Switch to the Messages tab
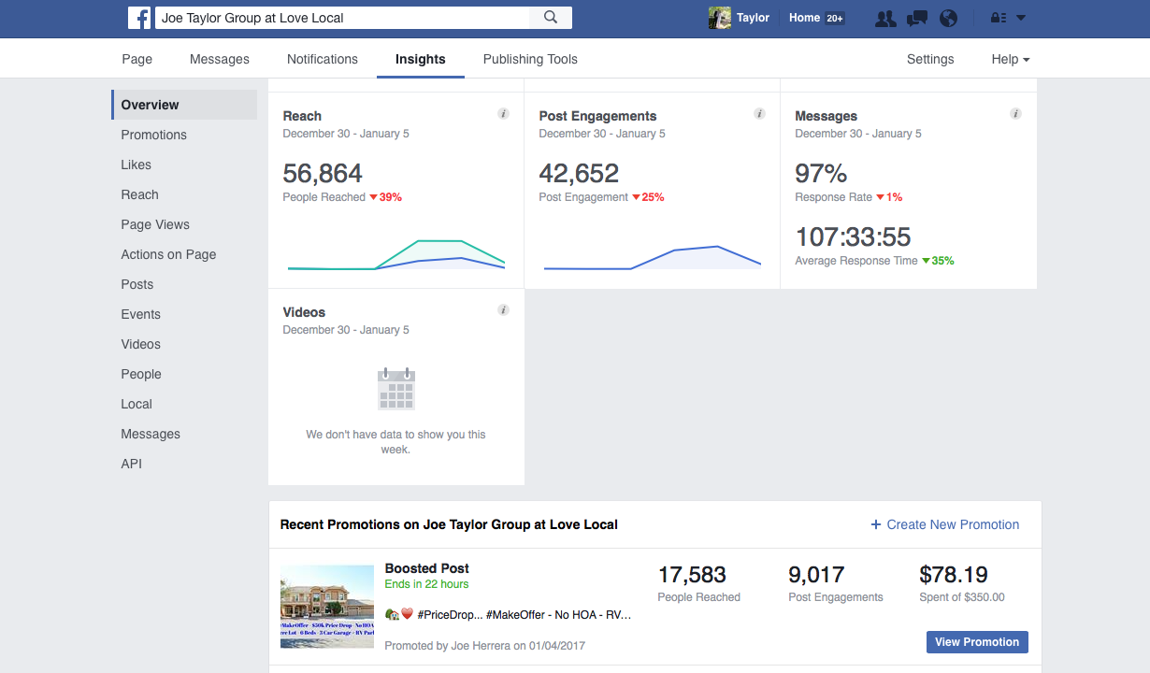Viewport: 1150px width, 673px height. click(220, 59)
